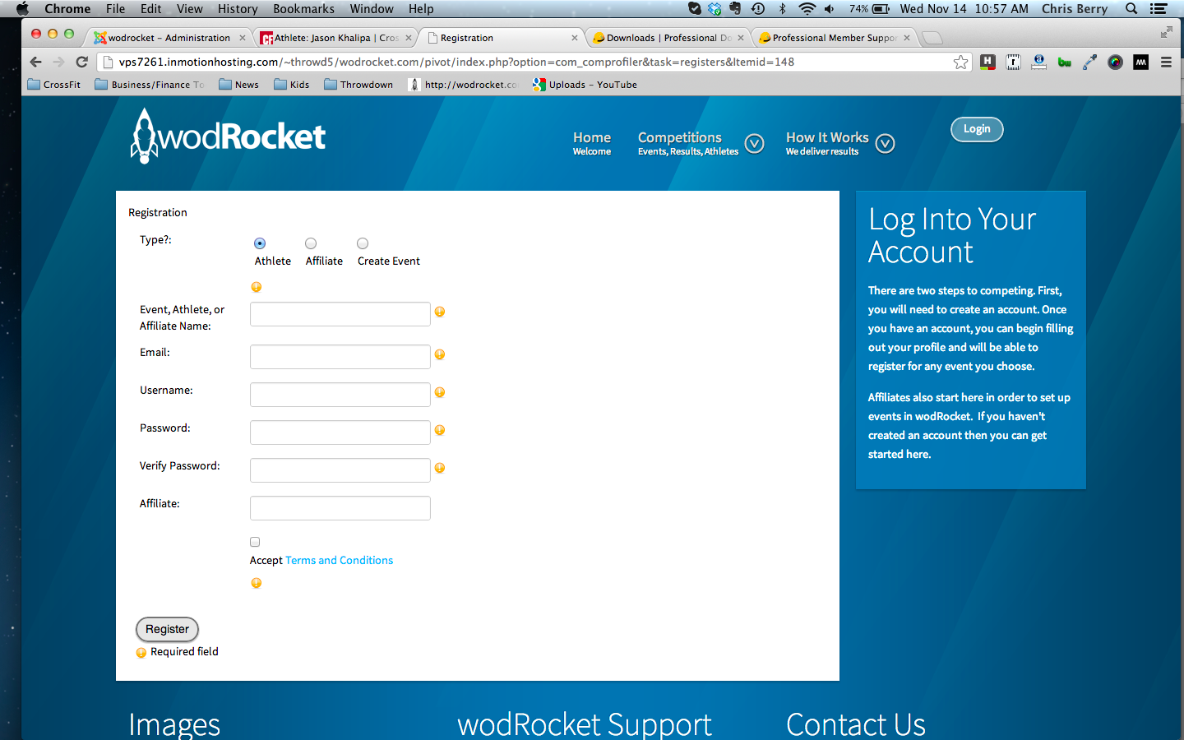Screen dimensions: 1184x740
Task: Open the Competitions nav link
Action: (688, 143)
